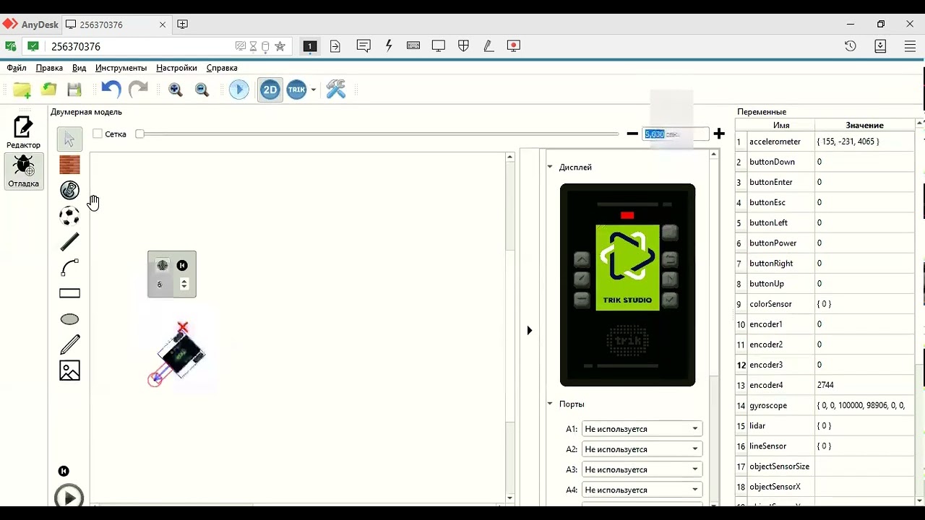This screenshot has width=925, height=520.
Task: Switch to the Редактор editor mode
Action: pos(23,133)
